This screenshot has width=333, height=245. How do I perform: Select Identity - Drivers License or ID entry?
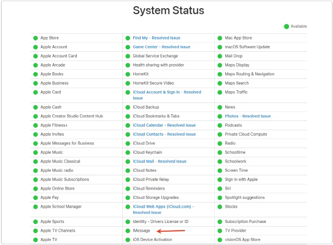click(160, 221)
